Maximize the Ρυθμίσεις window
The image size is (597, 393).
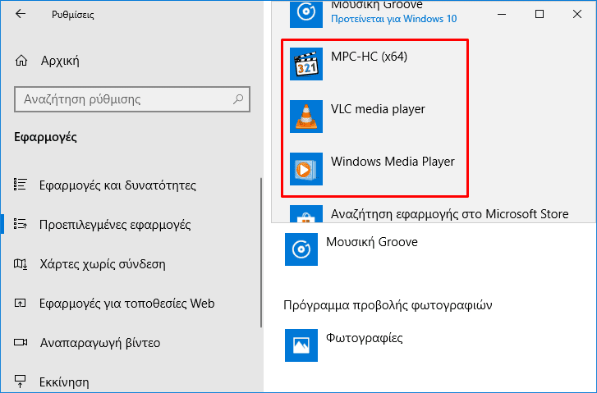tap(540, 14)
